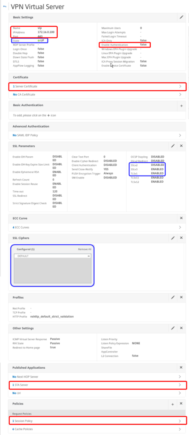Viewport: 189px width, 435px height.
Task: Click the OCSP Stapling label
Action: 139,157
